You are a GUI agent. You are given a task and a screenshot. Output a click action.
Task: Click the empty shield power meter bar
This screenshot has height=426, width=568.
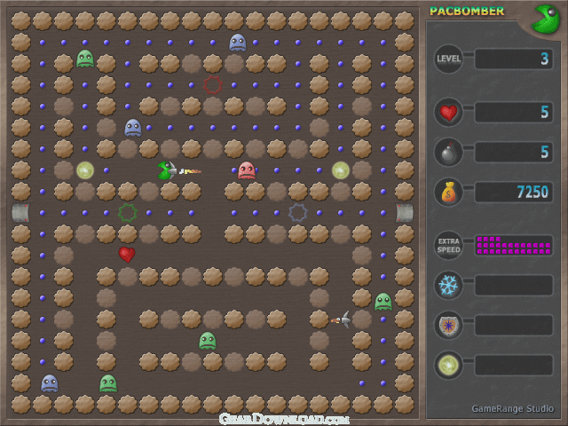(514, 326)
